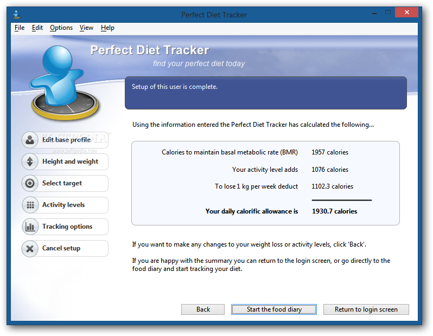Click the Back button
The width and height of the screenshot is (433, 336).
[x=203, y=309]
